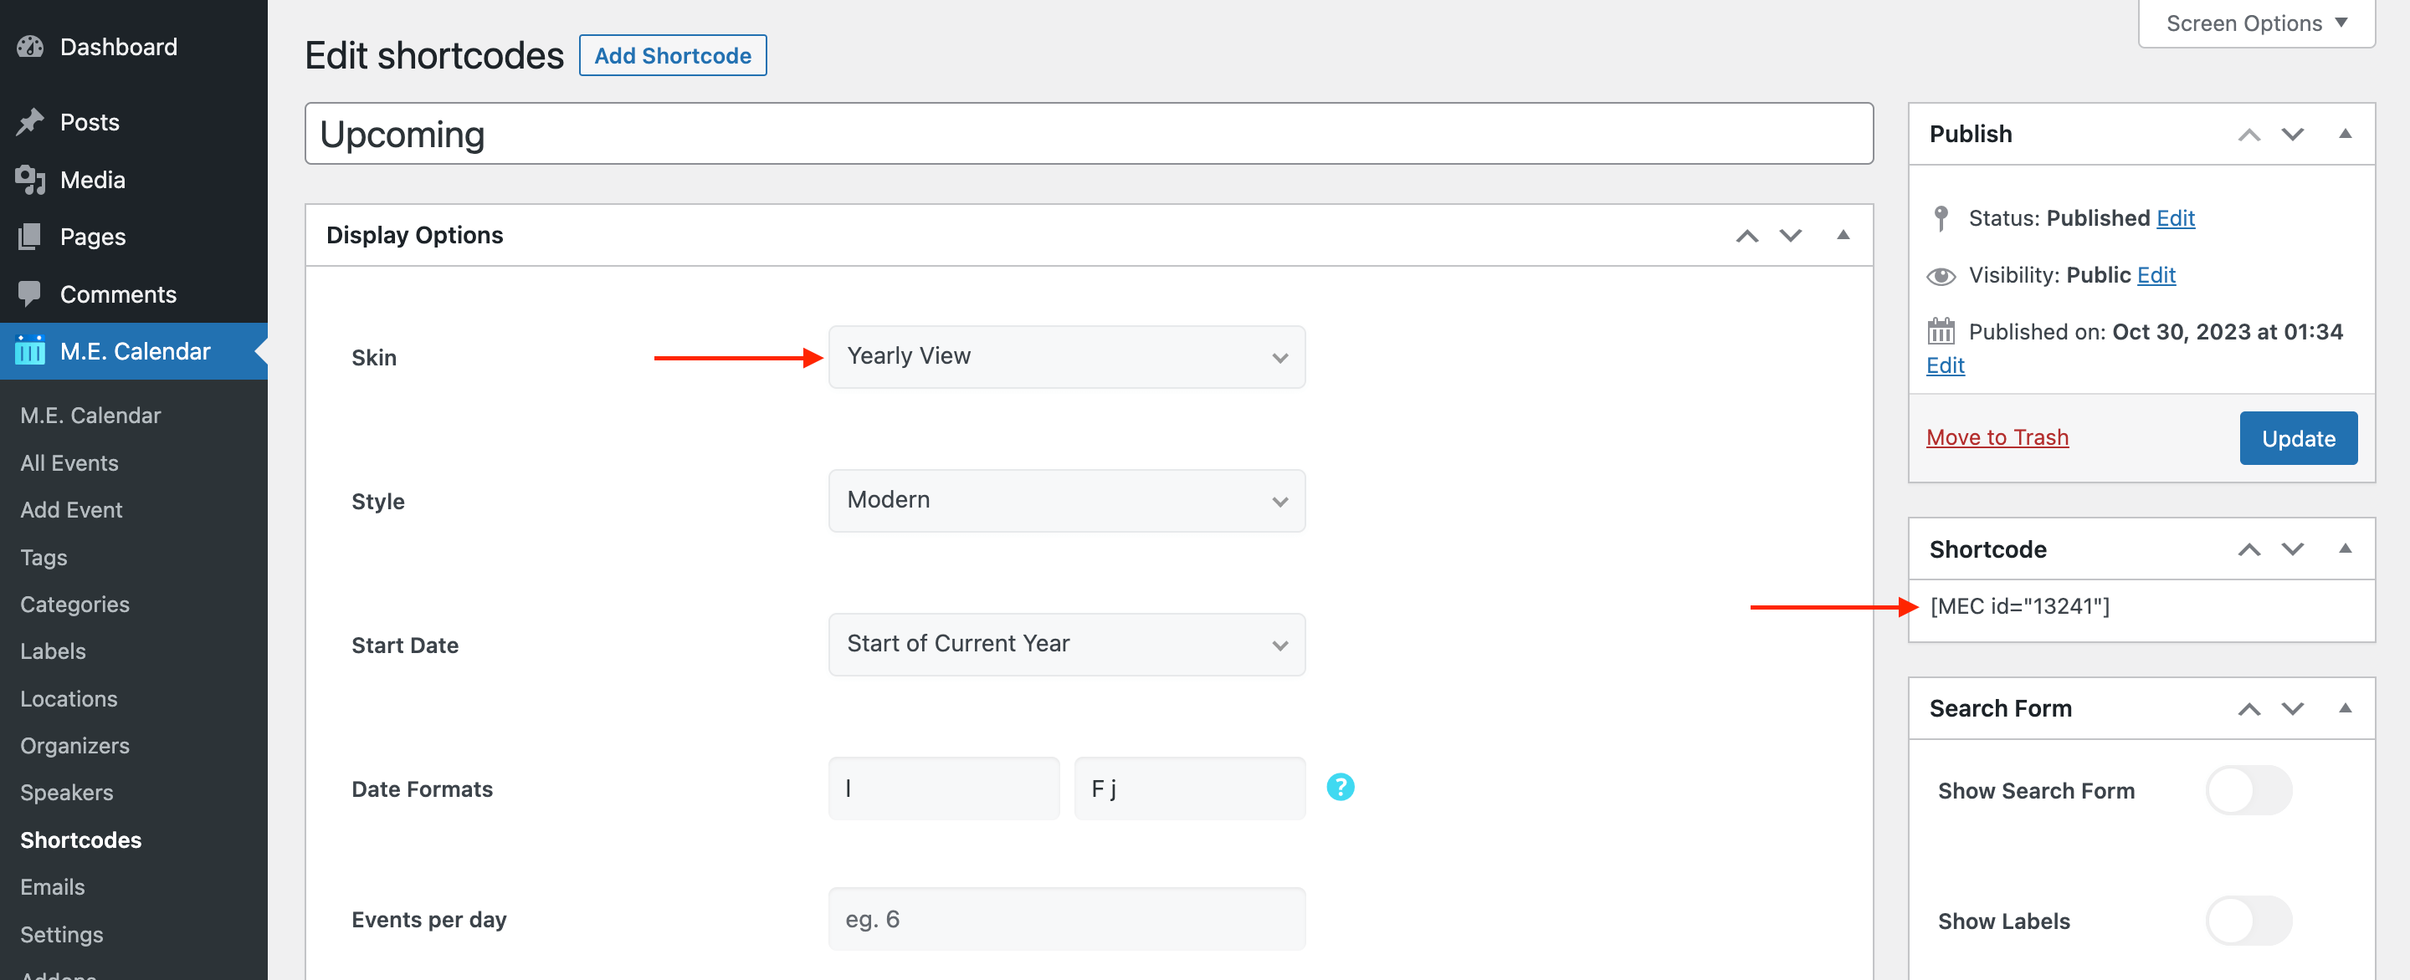Click the Dashboard gauge icon
Screen dimensions: 2410x980
(30, 47)
